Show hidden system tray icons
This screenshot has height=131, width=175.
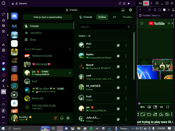pos(133,129)
